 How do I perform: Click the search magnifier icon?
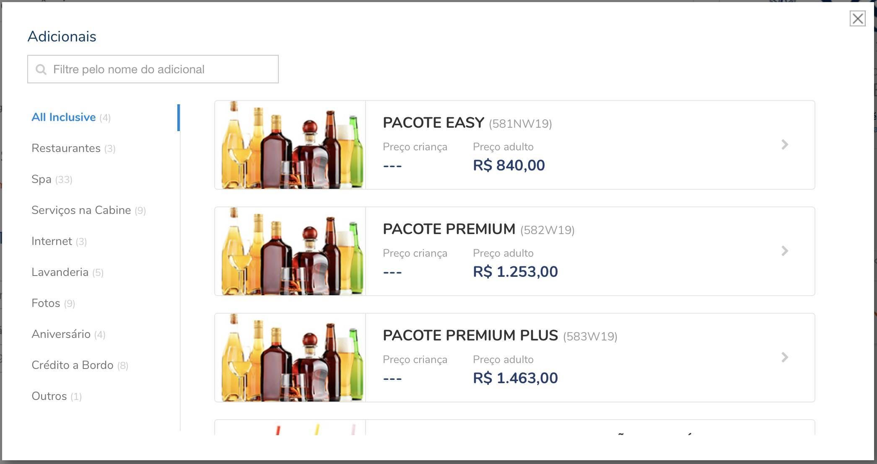pyautogui.click(x=41, y=69)
